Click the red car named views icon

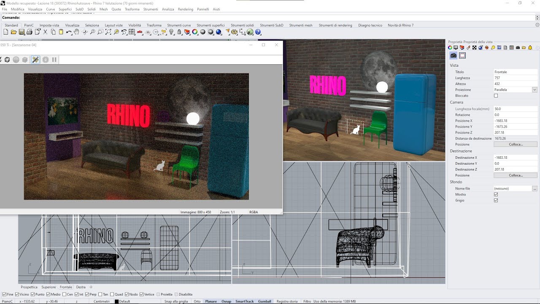click(x=140, y=32)
